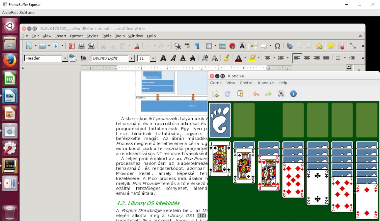Open Klondike's Game menu
The width and height of the screenshot is (380, 221).
click(216, 83)
